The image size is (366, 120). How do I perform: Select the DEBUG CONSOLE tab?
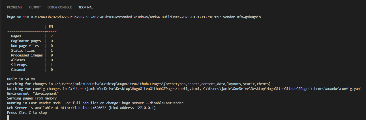coord(59,7)
